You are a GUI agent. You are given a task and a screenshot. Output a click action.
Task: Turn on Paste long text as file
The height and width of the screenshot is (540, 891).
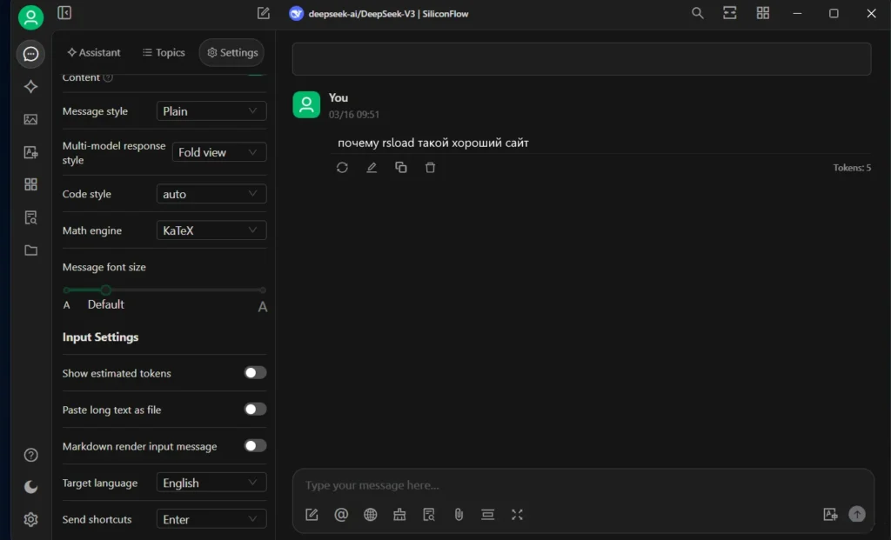(255, 410)
